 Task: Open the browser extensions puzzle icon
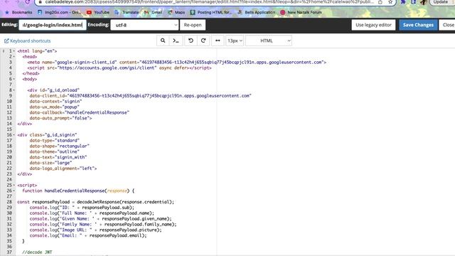403,2
